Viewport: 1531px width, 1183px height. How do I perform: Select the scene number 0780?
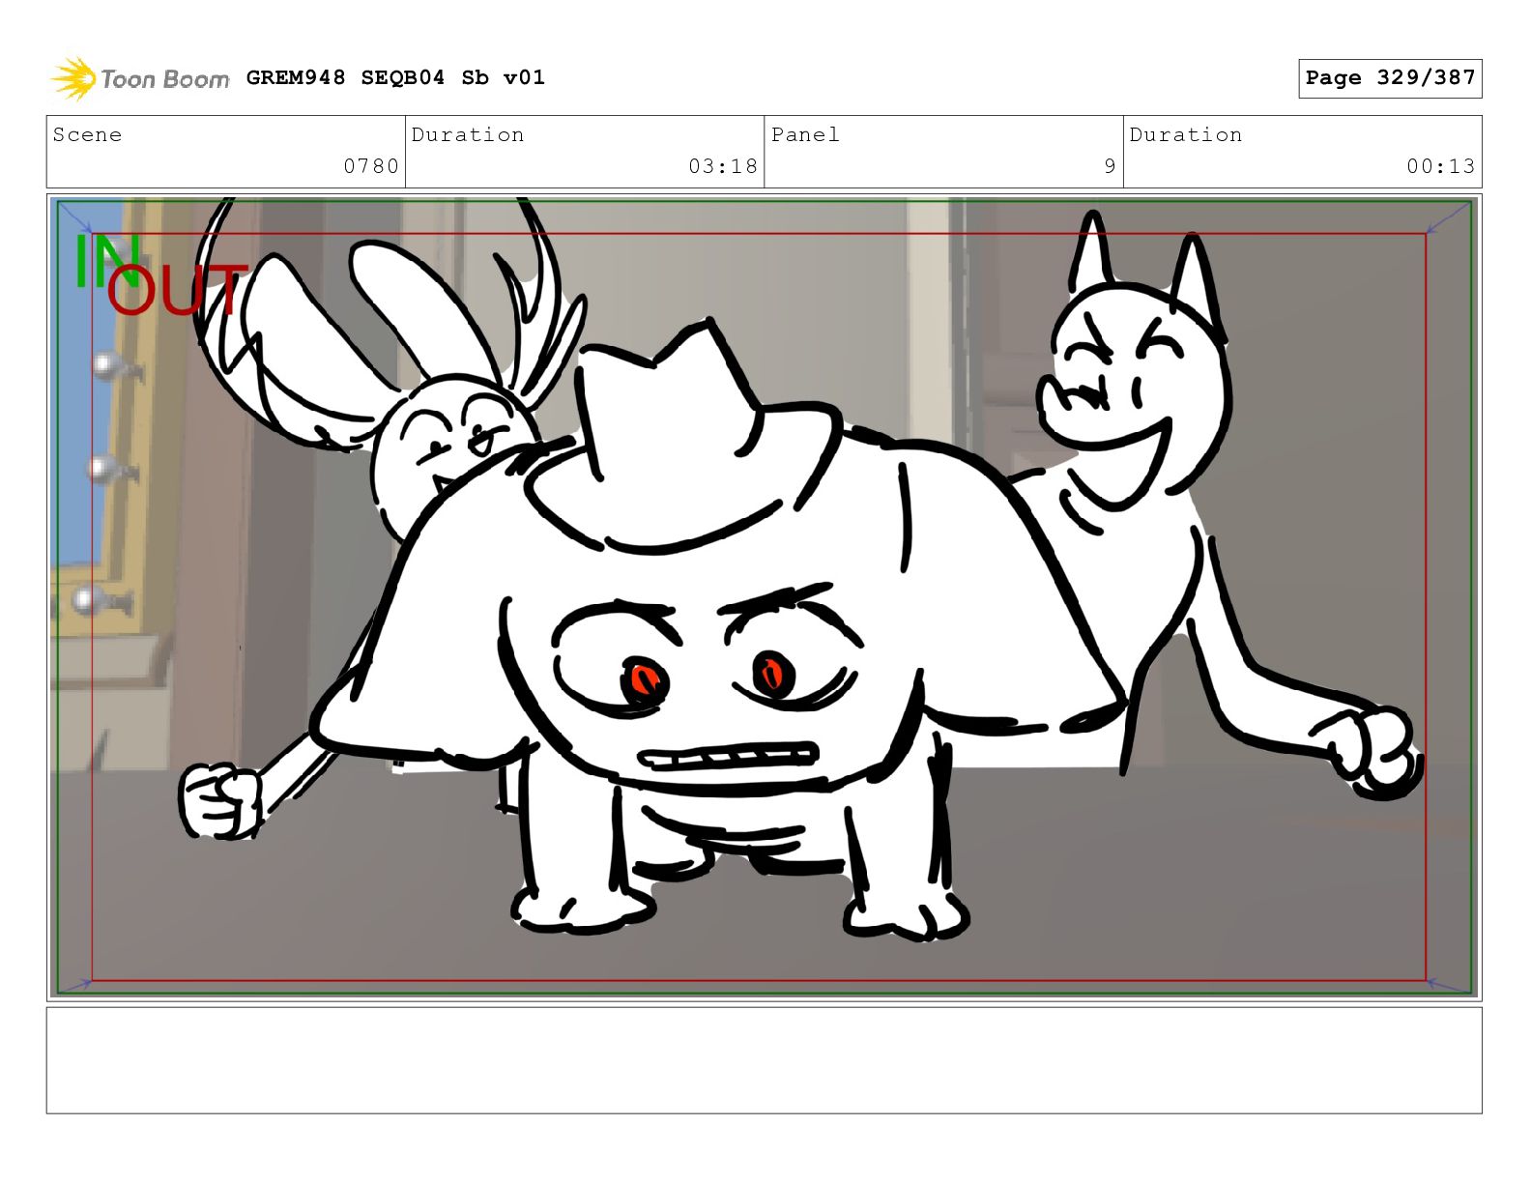(371, 166)
